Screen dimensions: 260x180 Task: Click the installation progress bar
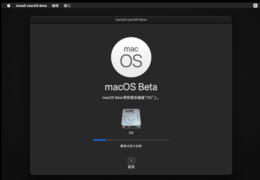pyautogui.click(x=131, y=140)
